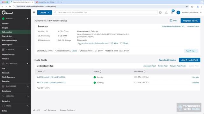Click the Kubernetes breadcrumb link
204x114 pixels.
pos(40,21)
